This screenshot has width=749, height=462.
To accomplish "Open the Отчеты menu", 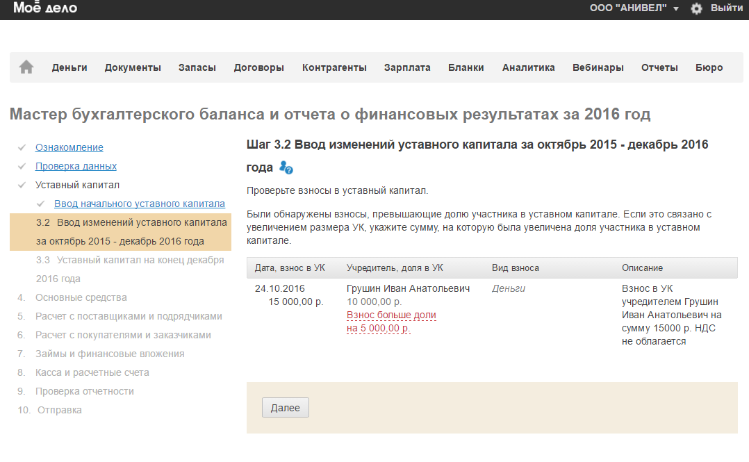I will (659, 67).
